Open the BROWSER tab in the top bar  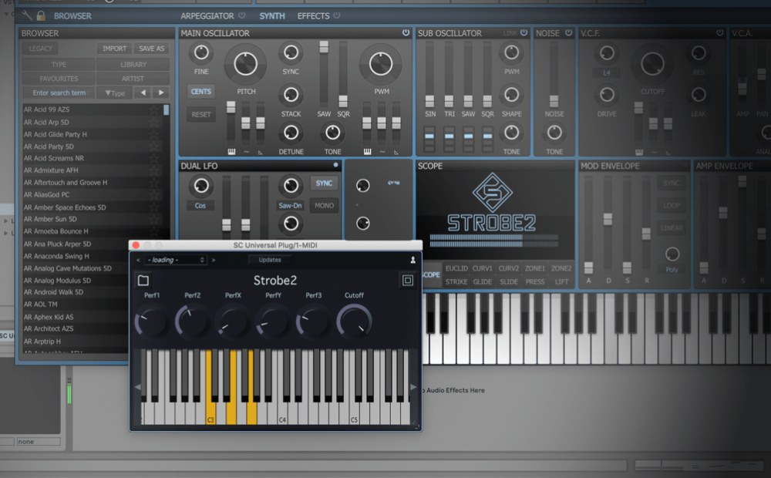pos(72,15)
